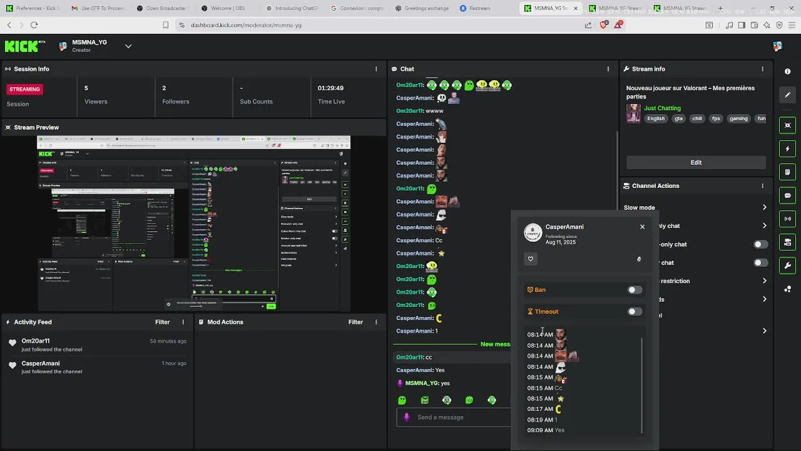Click the document icon in right sidebar
801x451 pixels.
coord(788,172)
